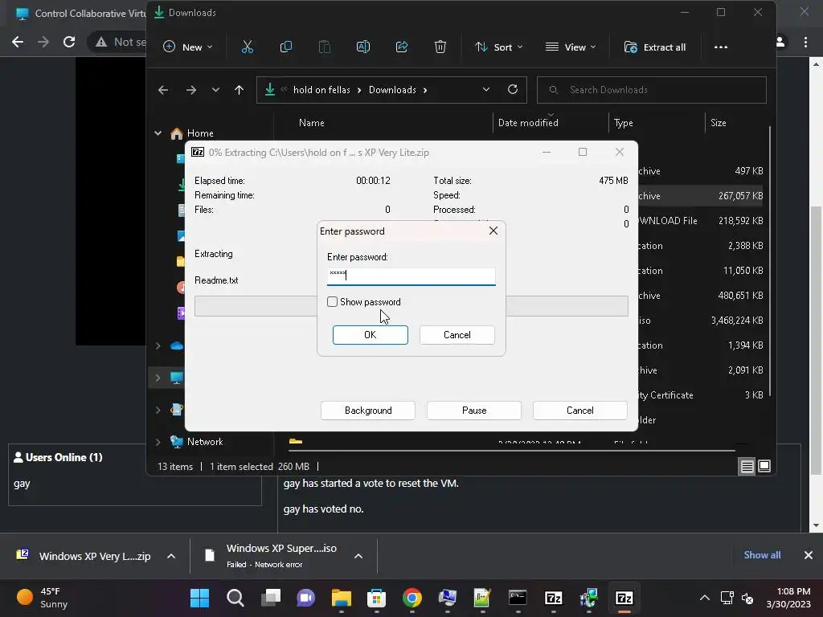Go back in File Explorer navigation
The width and height of the screenshot is (823, 617).
tap(163, 90)
